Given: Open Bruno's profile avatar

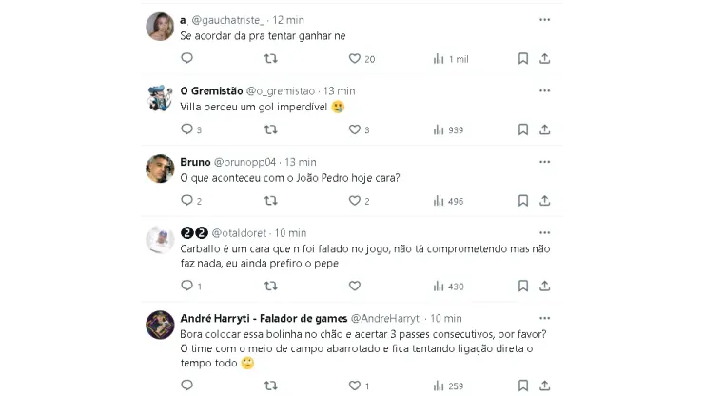Looking at the screenshot, I should 159,168.
